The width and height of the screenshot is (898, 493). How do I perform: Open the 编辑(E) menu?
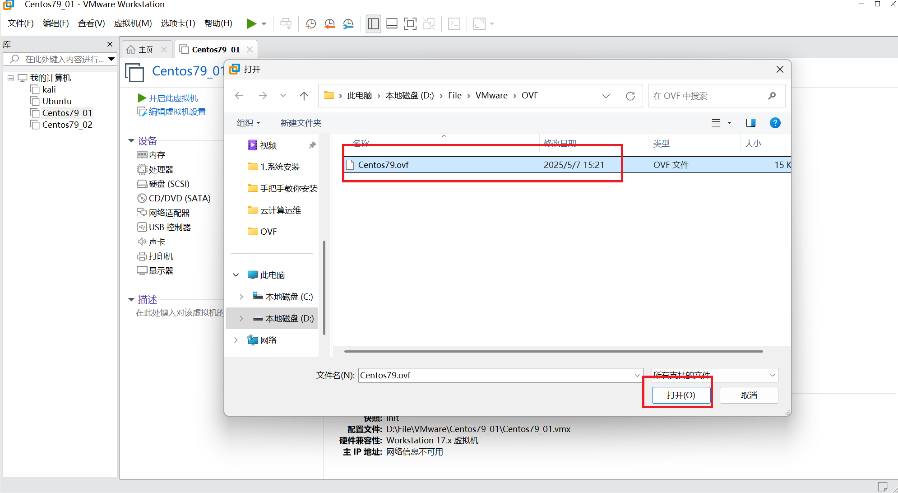[56, 23]
